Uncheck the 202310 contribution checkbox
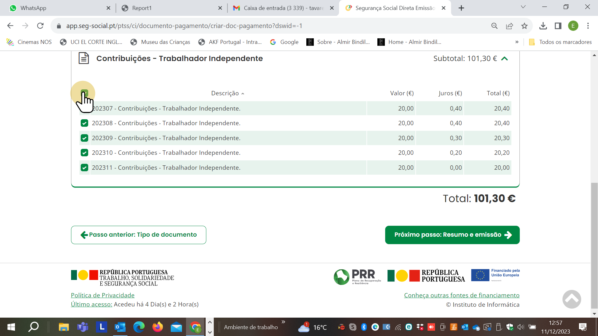This screenshot has width=598, height=336. tap(84, 153)
